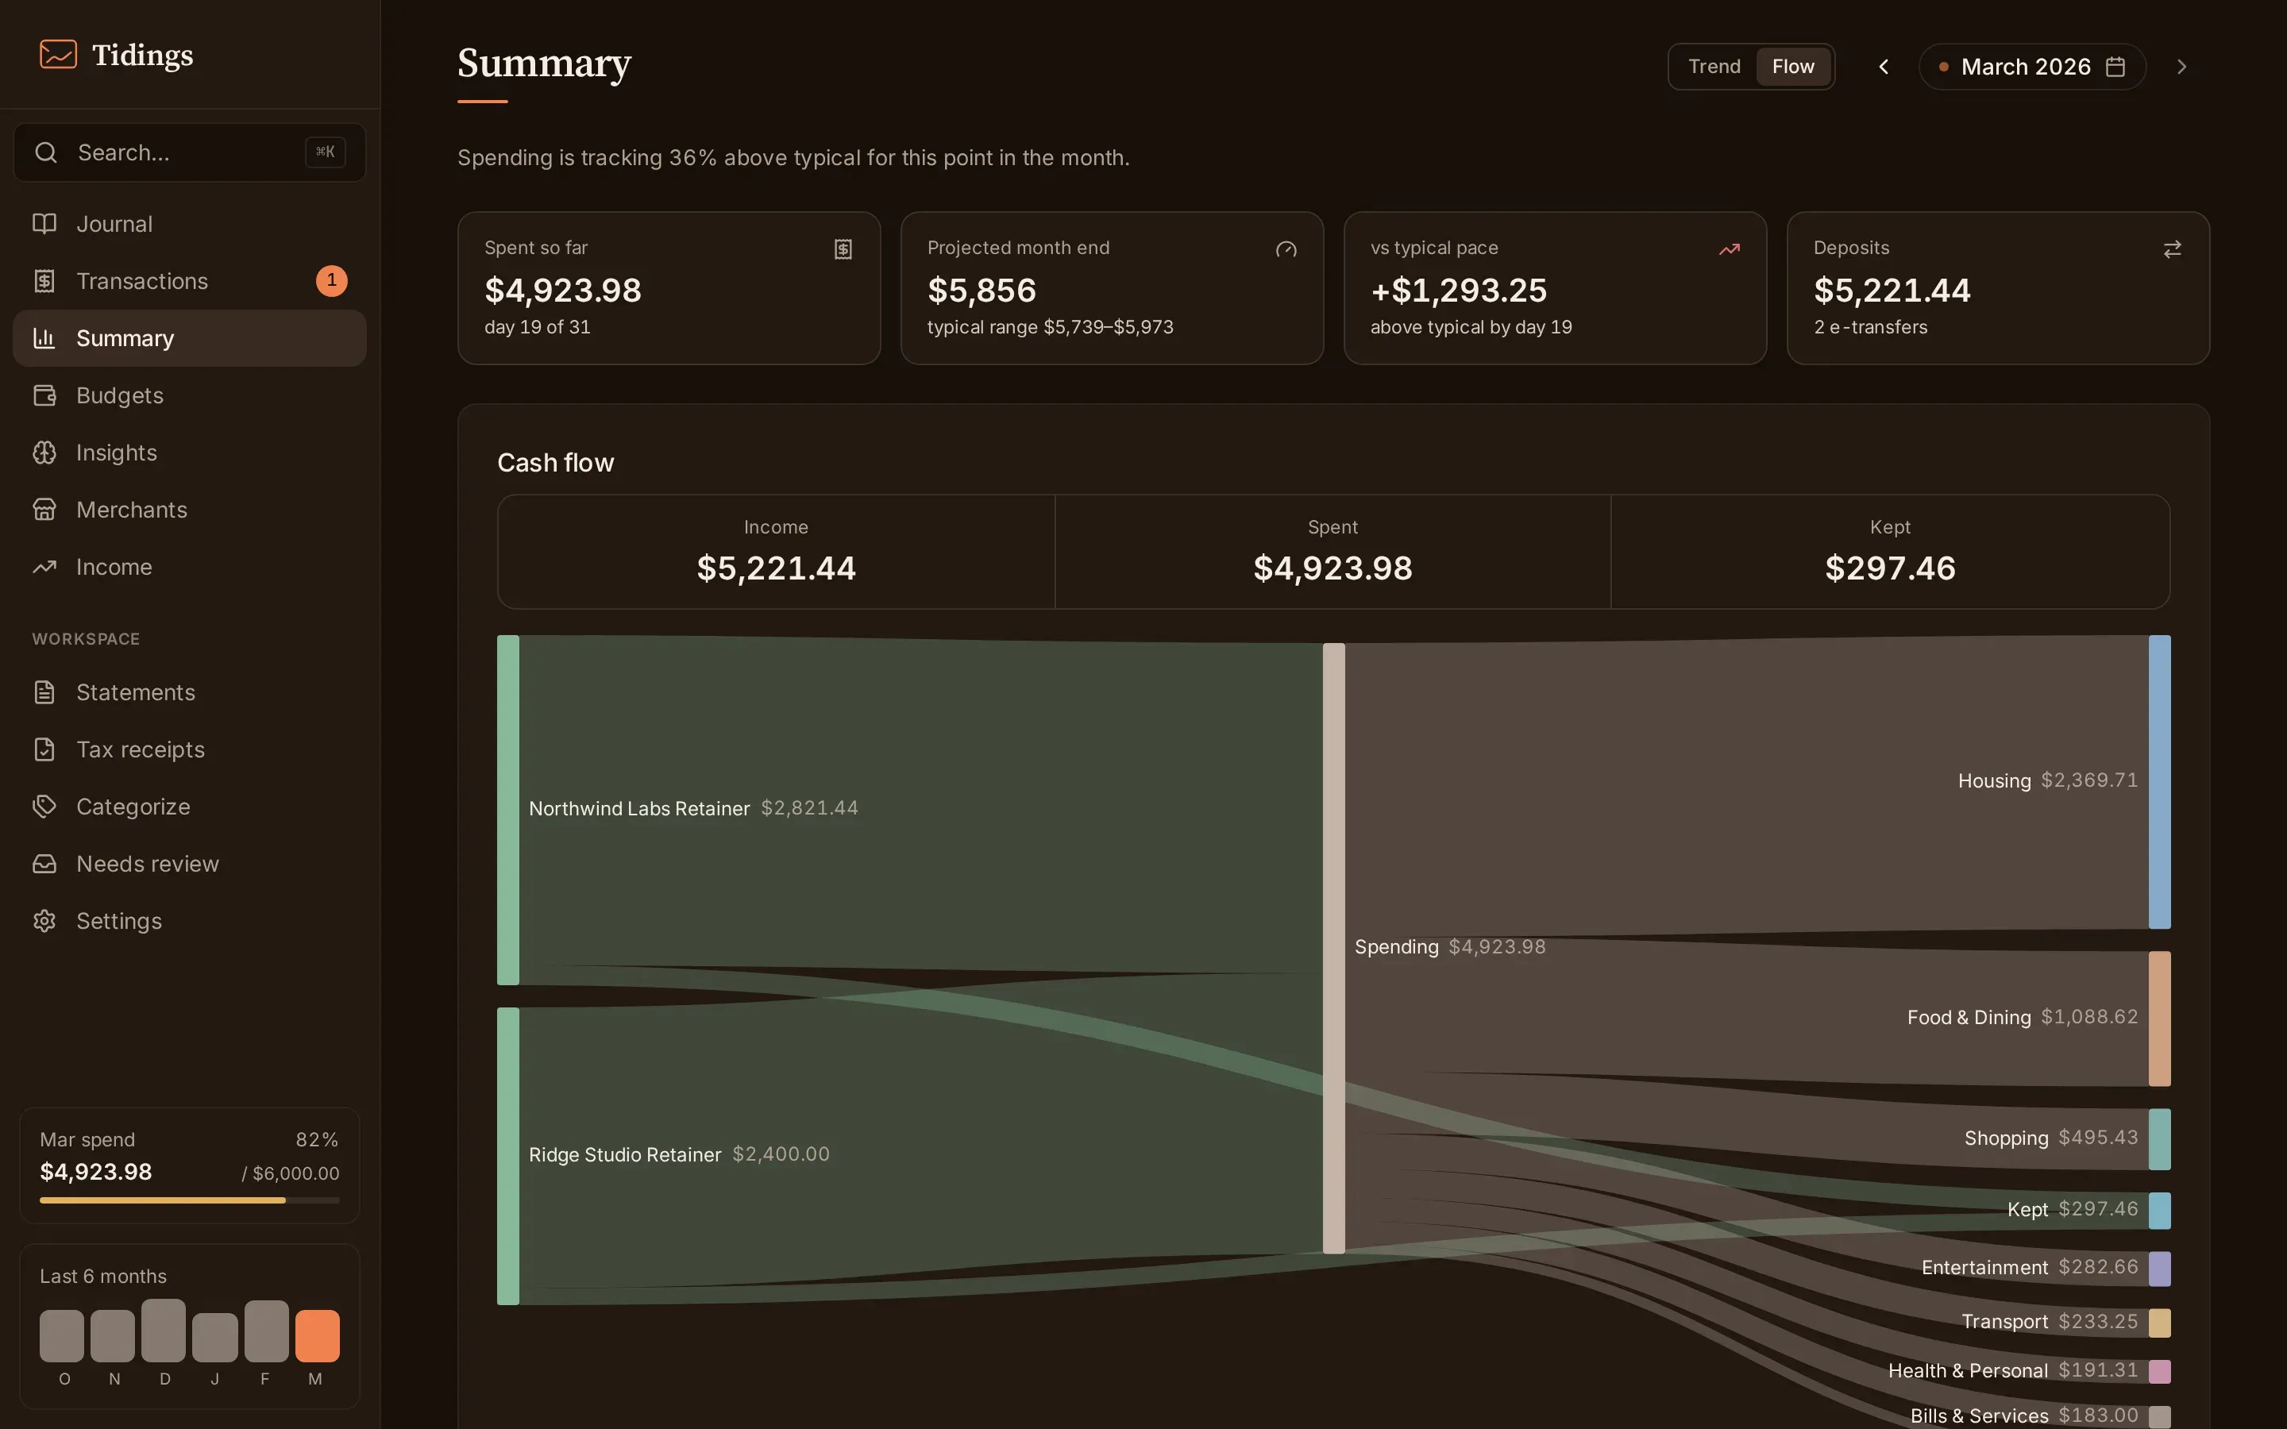Screen dimensions: 2287x1429
Task: Click the Categorize tag icon
Action: pyautogui.click(x=44, y=806)
